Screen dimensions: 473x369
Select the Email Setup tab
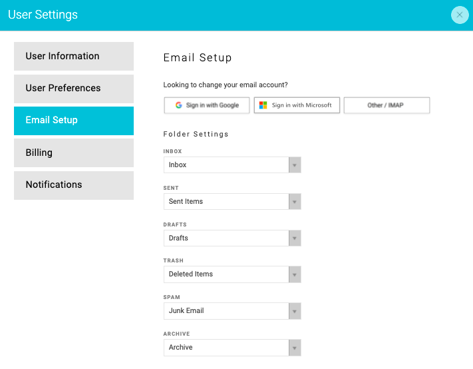coord(74,121)
